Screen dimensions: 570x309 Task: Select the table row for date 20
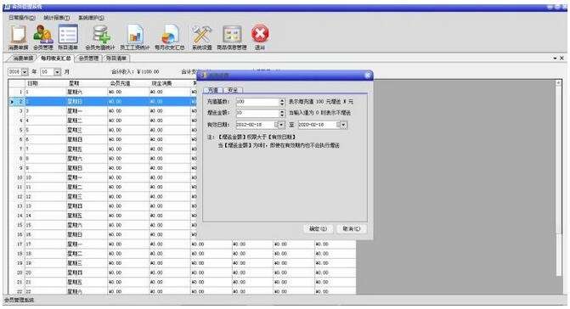pos(182,272)
